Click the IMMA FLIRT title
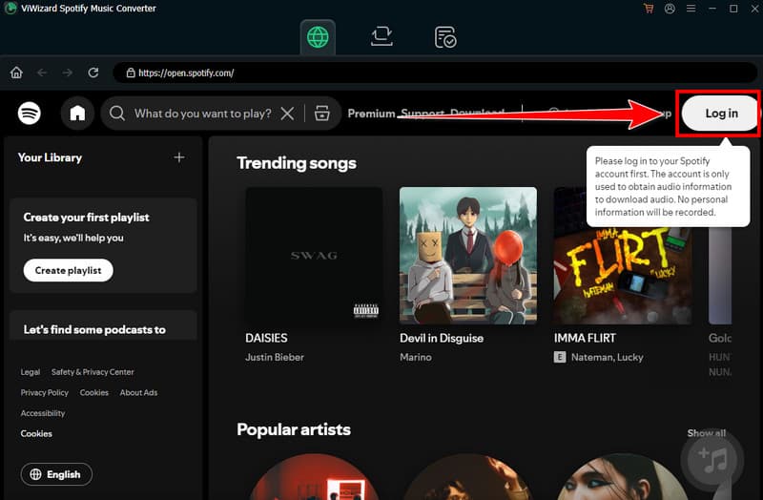The image size is (763, 500). tap(585, 338)
